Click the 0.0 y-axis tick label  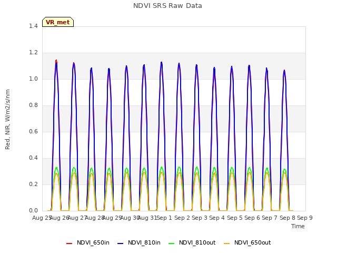33,211
